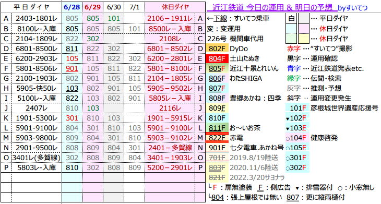This screenshot has height=204, width=381.
Task: Select holiday cell 8500レ－入庫
Action: (170, 29)
